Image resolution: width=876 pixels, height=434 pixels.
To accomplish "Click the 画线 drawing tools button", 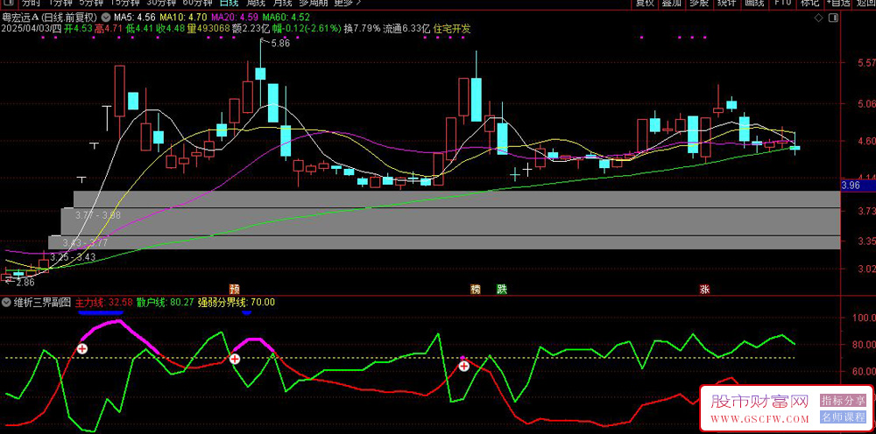I will click(x=753, y=3).
